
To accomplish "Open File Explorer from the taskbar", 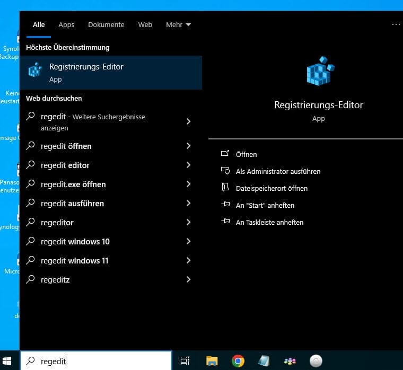I will tap(212, 360).
